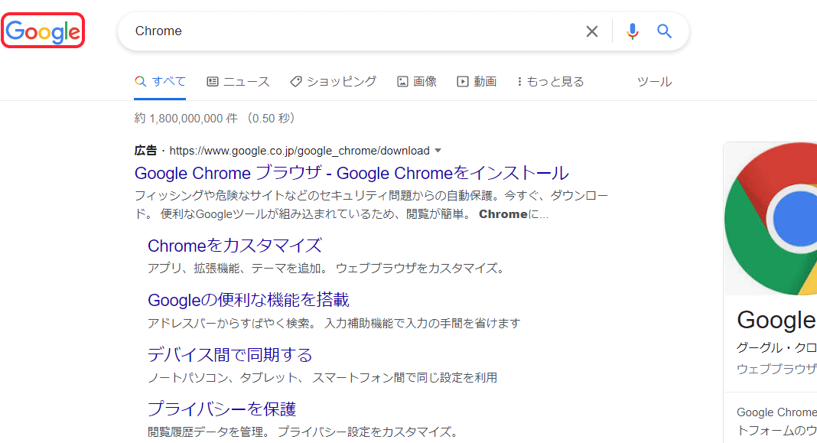Click the blue search magnifier icon
Viewport: 817px width, 443px height.
coord(665,31)
